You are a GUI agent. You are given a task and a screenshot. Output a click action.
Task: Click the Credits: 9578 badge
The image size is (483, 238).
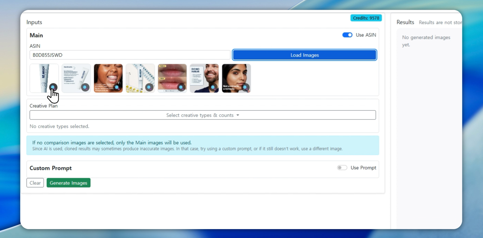coord(366,18)
